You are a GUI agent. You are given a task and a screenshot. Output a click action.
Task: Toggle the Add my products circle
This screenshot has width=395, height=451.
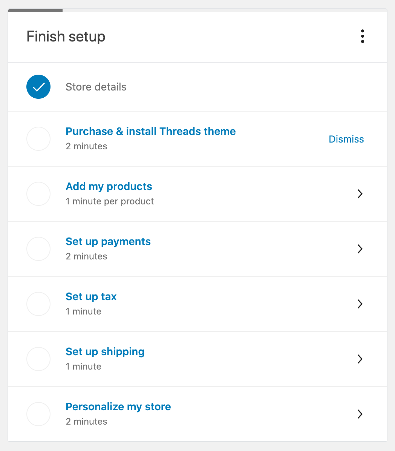click(x=38, y=194)
